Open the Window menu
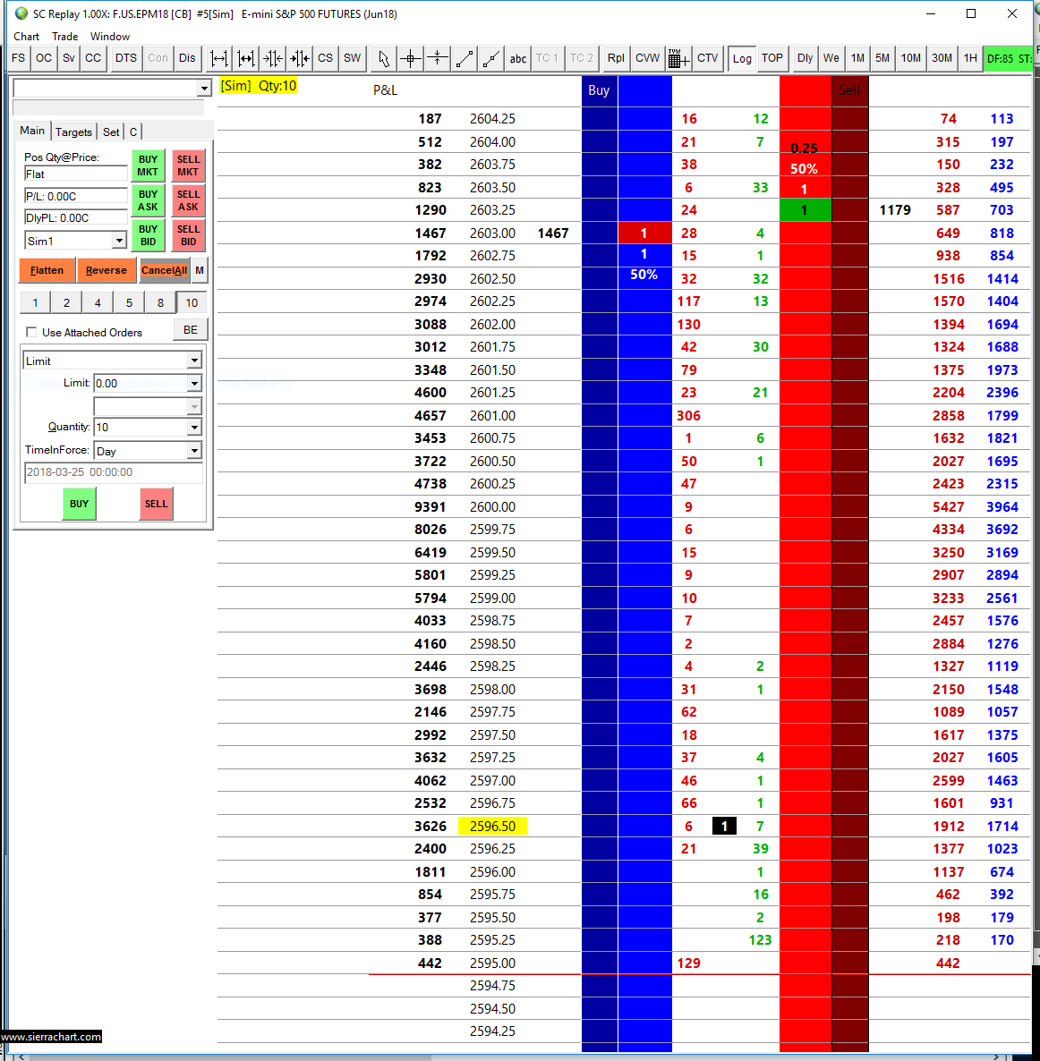Viewport: 1040px width, 1061px height. click(110, 37)
